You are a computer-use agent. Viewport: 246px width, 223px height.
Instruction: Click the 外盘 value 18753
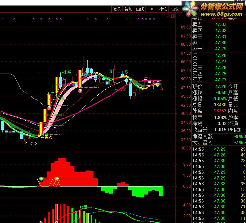coord(220,111)
